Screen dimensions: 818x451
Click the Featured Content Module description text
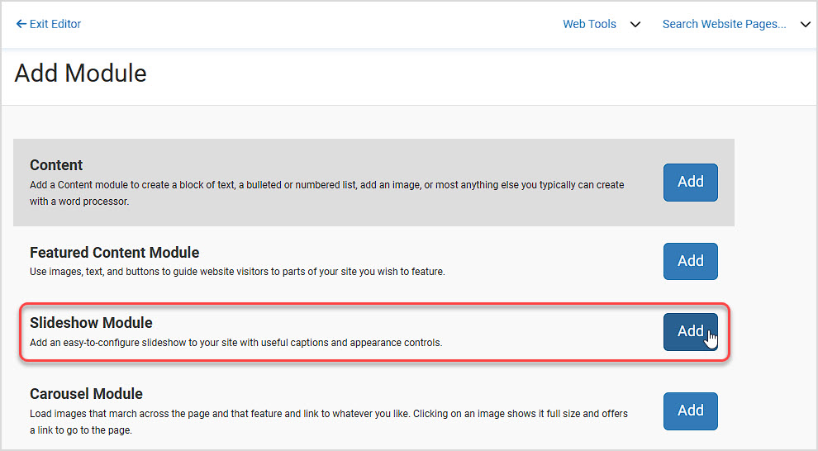pos(237,272)
